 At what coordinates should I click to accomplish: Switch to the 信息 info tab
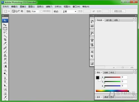click(x=116, y=20)
